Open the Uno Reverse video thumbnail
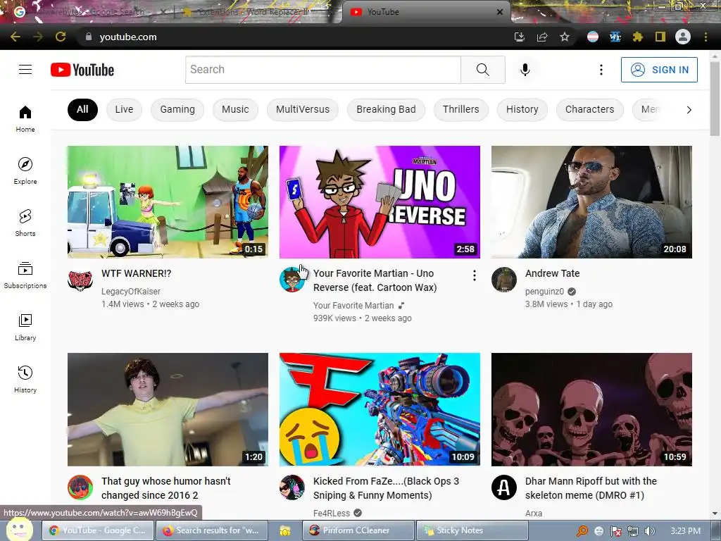Viewport: 721px width, 541px height. click(x=380, y=202)
